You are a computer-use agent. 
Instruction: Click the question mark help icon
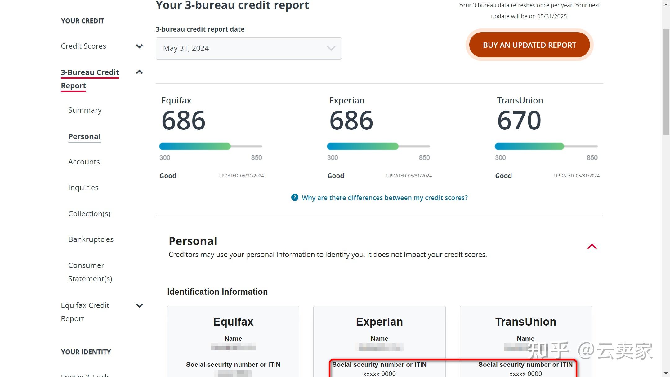coord(295,198)
